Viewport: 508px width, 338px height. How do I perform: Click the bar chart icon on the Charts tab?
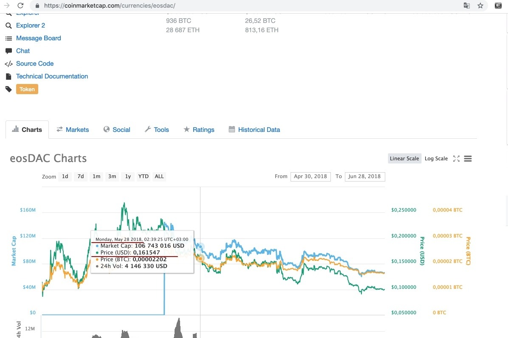pyautogui.click(x=15, y=129)
